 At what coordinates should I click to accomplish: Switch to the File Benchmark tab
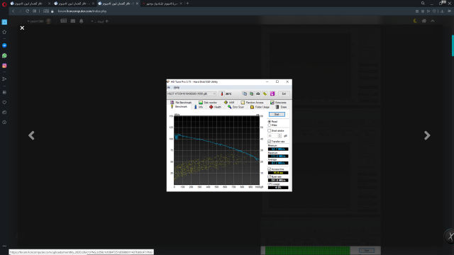(x=181, y=102)
